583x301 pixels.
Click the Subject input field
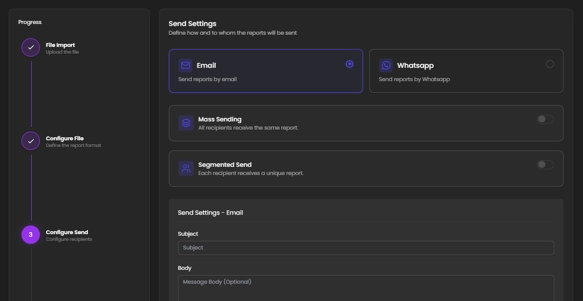[366, 247]
